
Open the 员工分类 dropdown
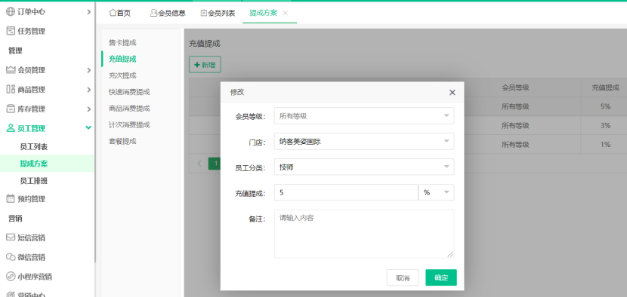(x=364, y=167)
